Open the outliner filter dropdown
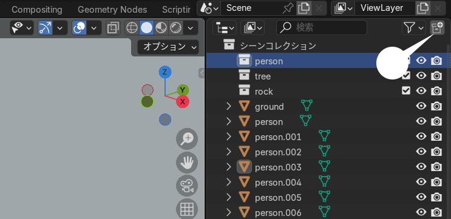Viewport: 451px width, 219px height. pos(413,28)
